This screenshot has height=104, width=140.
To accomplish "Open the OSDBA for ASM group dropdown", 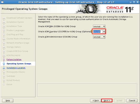I will (x=99, y=26).
